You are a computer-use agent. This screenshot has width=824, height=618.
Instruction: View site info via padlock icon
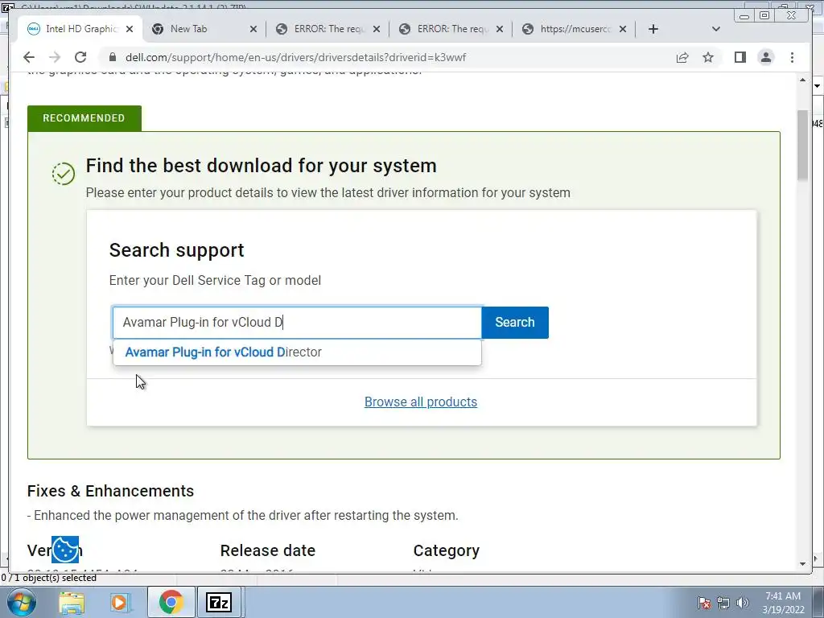(x=112, y=57)
